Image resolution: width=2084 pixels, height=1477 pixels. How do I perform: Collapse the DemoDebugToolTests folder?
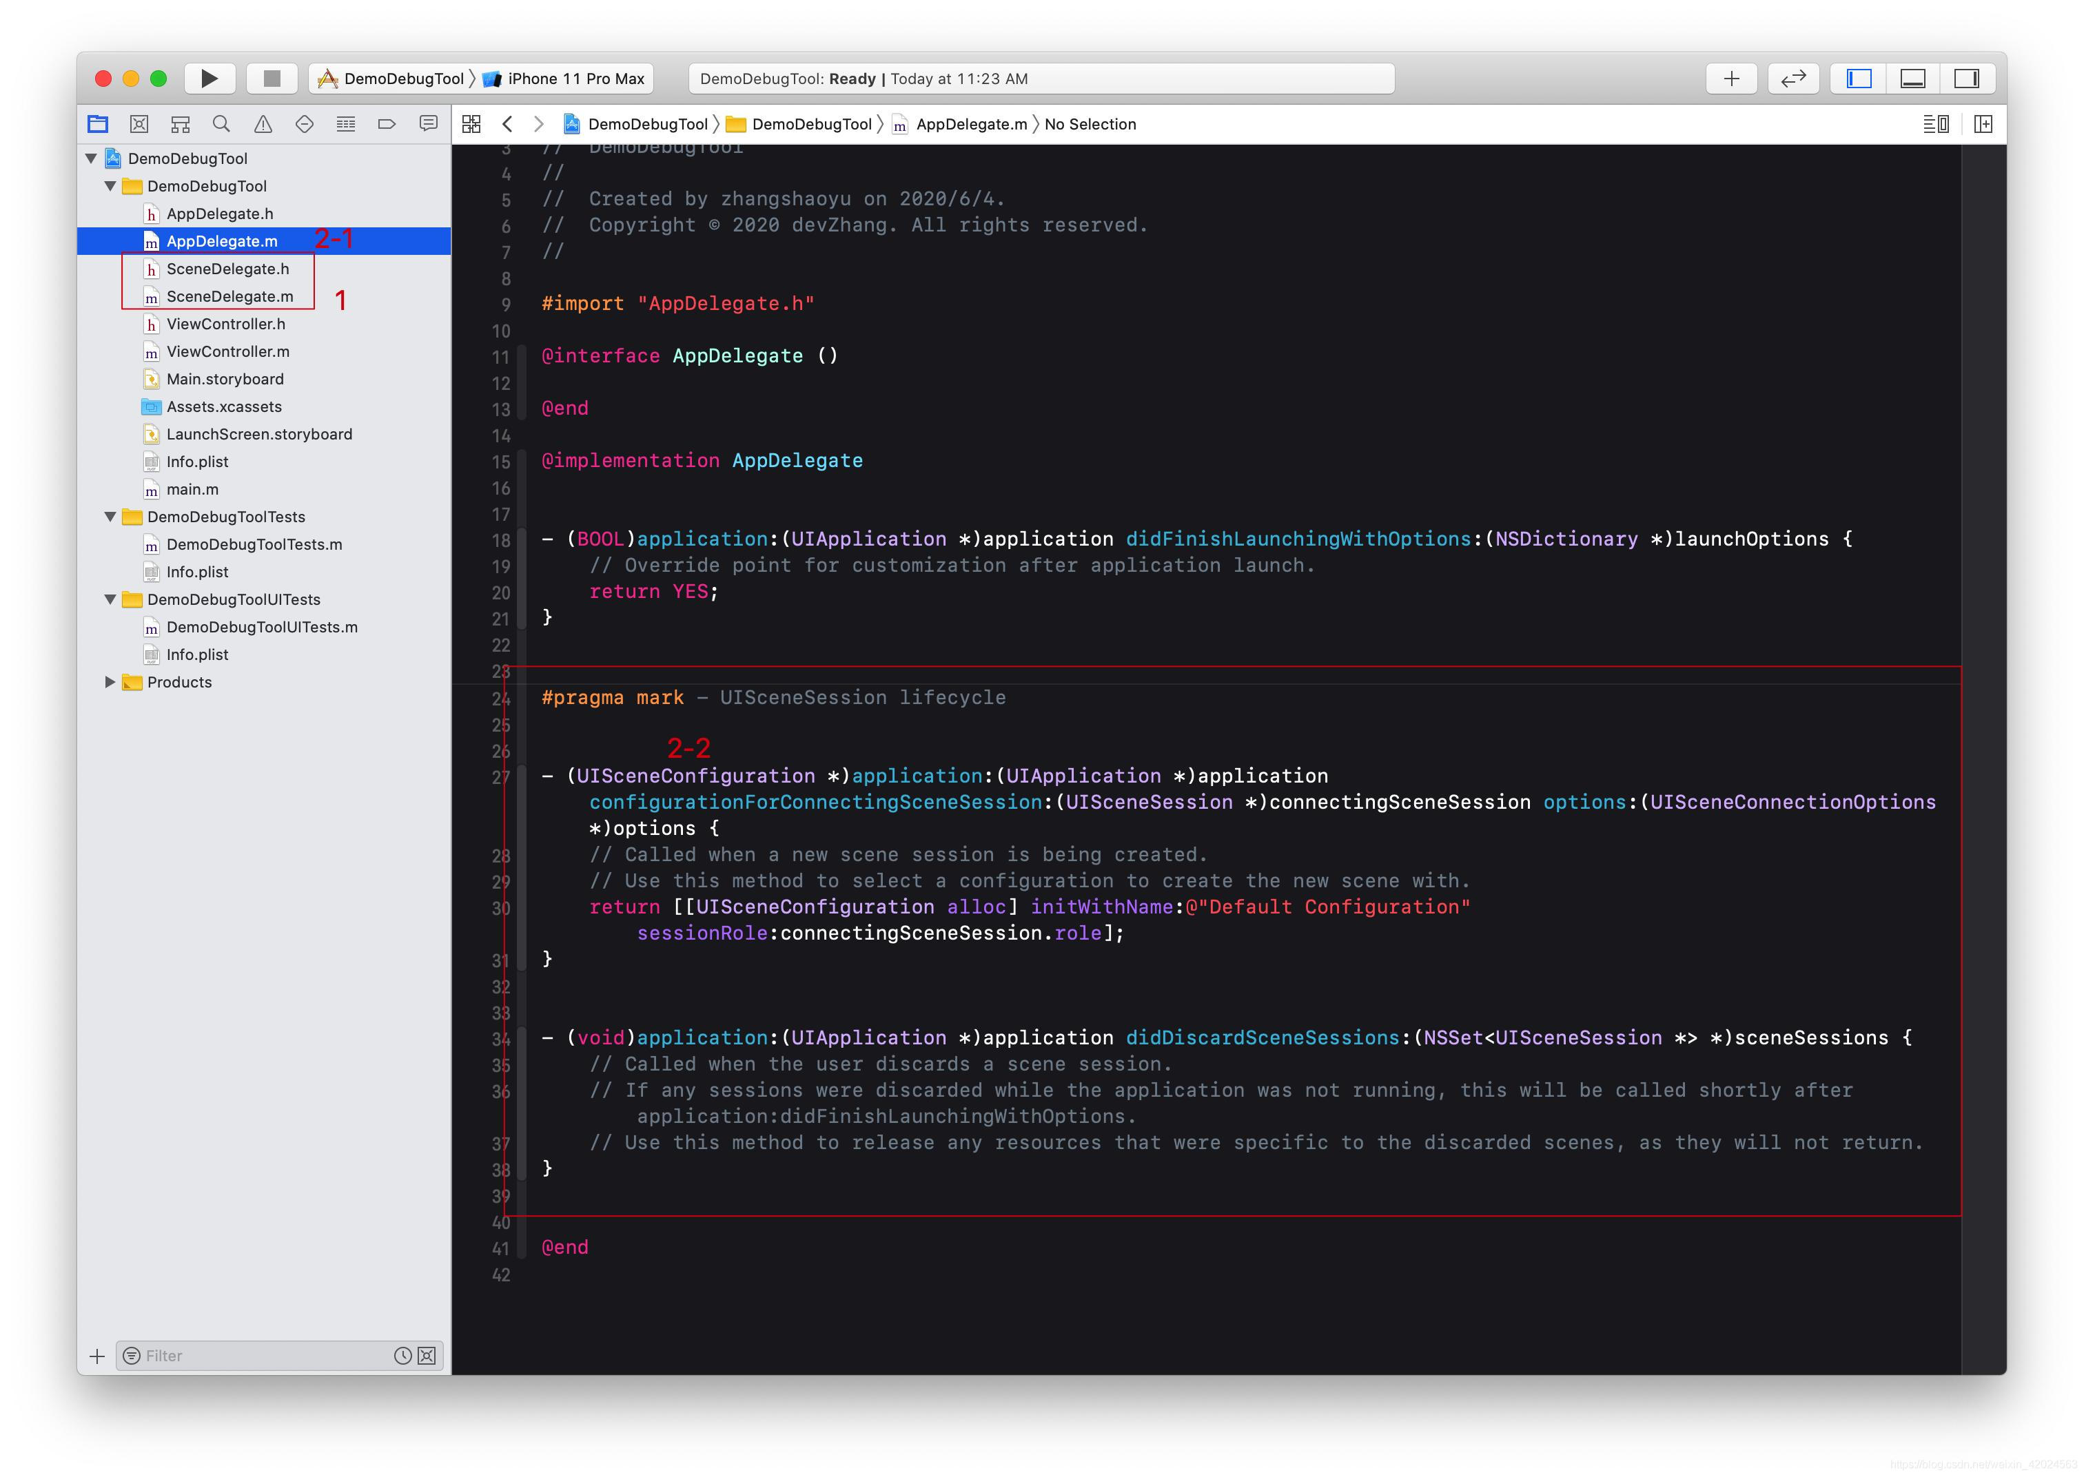click(x=110, y=517)
